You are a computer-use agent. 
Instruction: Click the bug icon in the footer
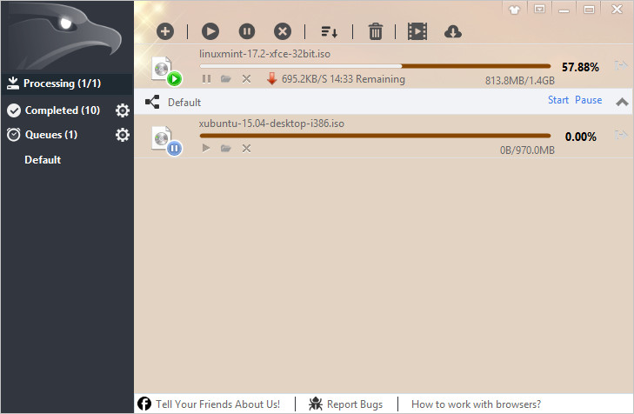[x=316, y=404]
